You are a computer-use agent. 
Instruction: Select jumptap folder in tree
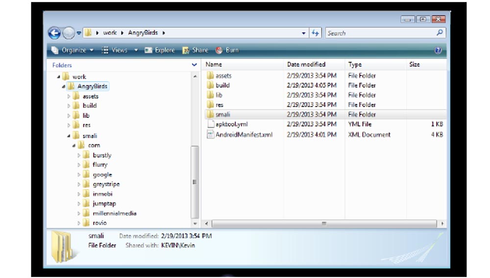[x=104, y=204]
